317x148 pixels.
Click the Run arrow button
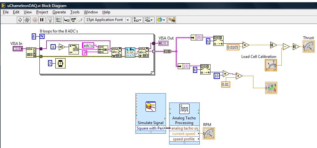pos(20,20)
